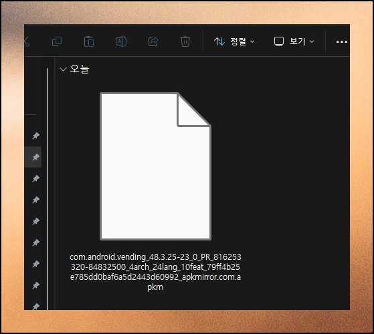The height and width of the screenshot is (334, 374).
Task: Click the Delete trash can icon
Action: pos(185,41)
